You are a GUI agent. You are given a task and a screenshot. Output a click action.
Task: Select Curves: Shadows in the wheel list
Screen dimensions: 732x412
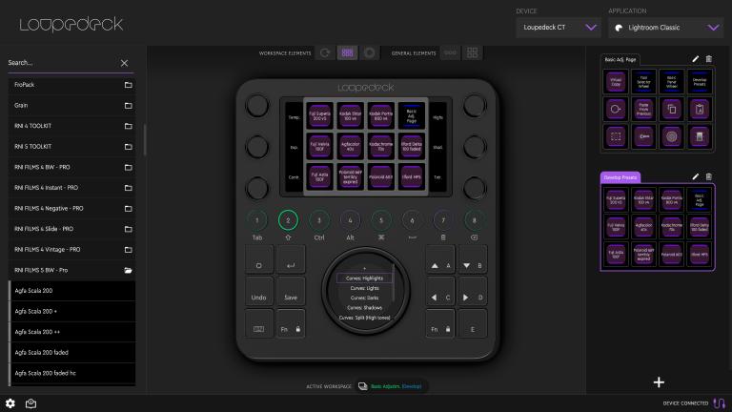[x=366, y=308]
